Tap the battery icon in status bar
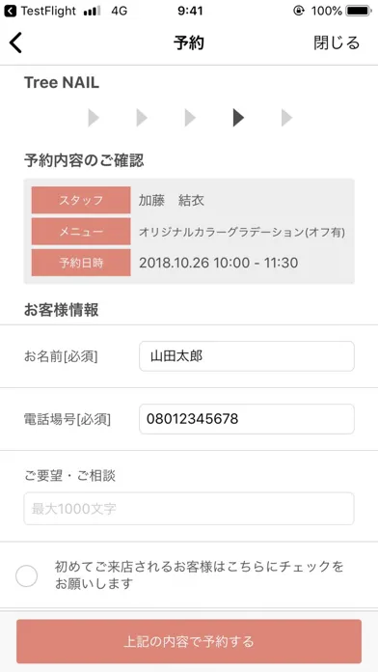The image size is (378, 672). (x=360, y=12)
